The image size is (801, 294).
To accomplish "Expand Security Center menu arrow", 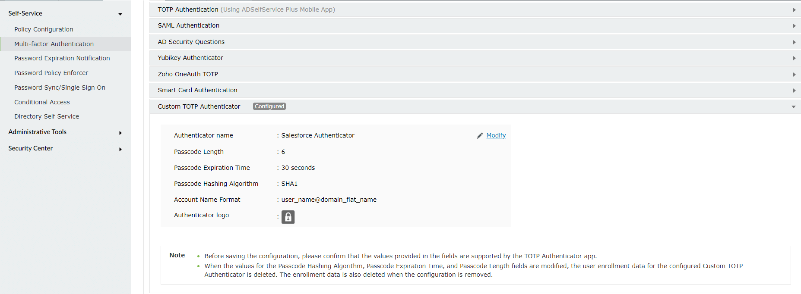I will [x=120, y=149].
